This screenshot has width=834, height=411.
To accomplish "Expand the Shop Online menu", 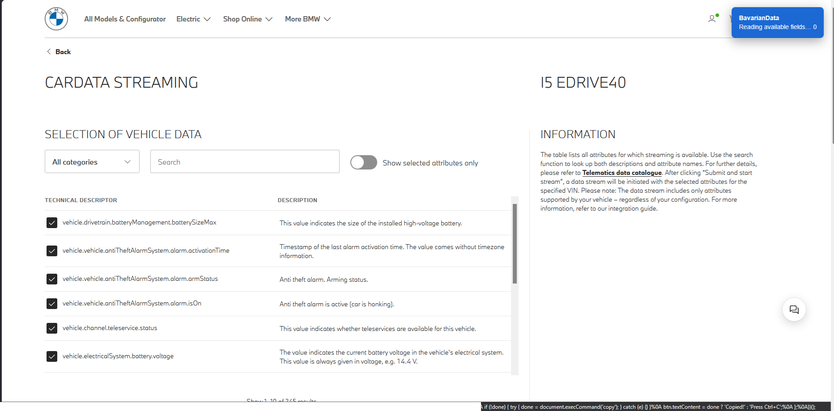I will click(247, 19).
